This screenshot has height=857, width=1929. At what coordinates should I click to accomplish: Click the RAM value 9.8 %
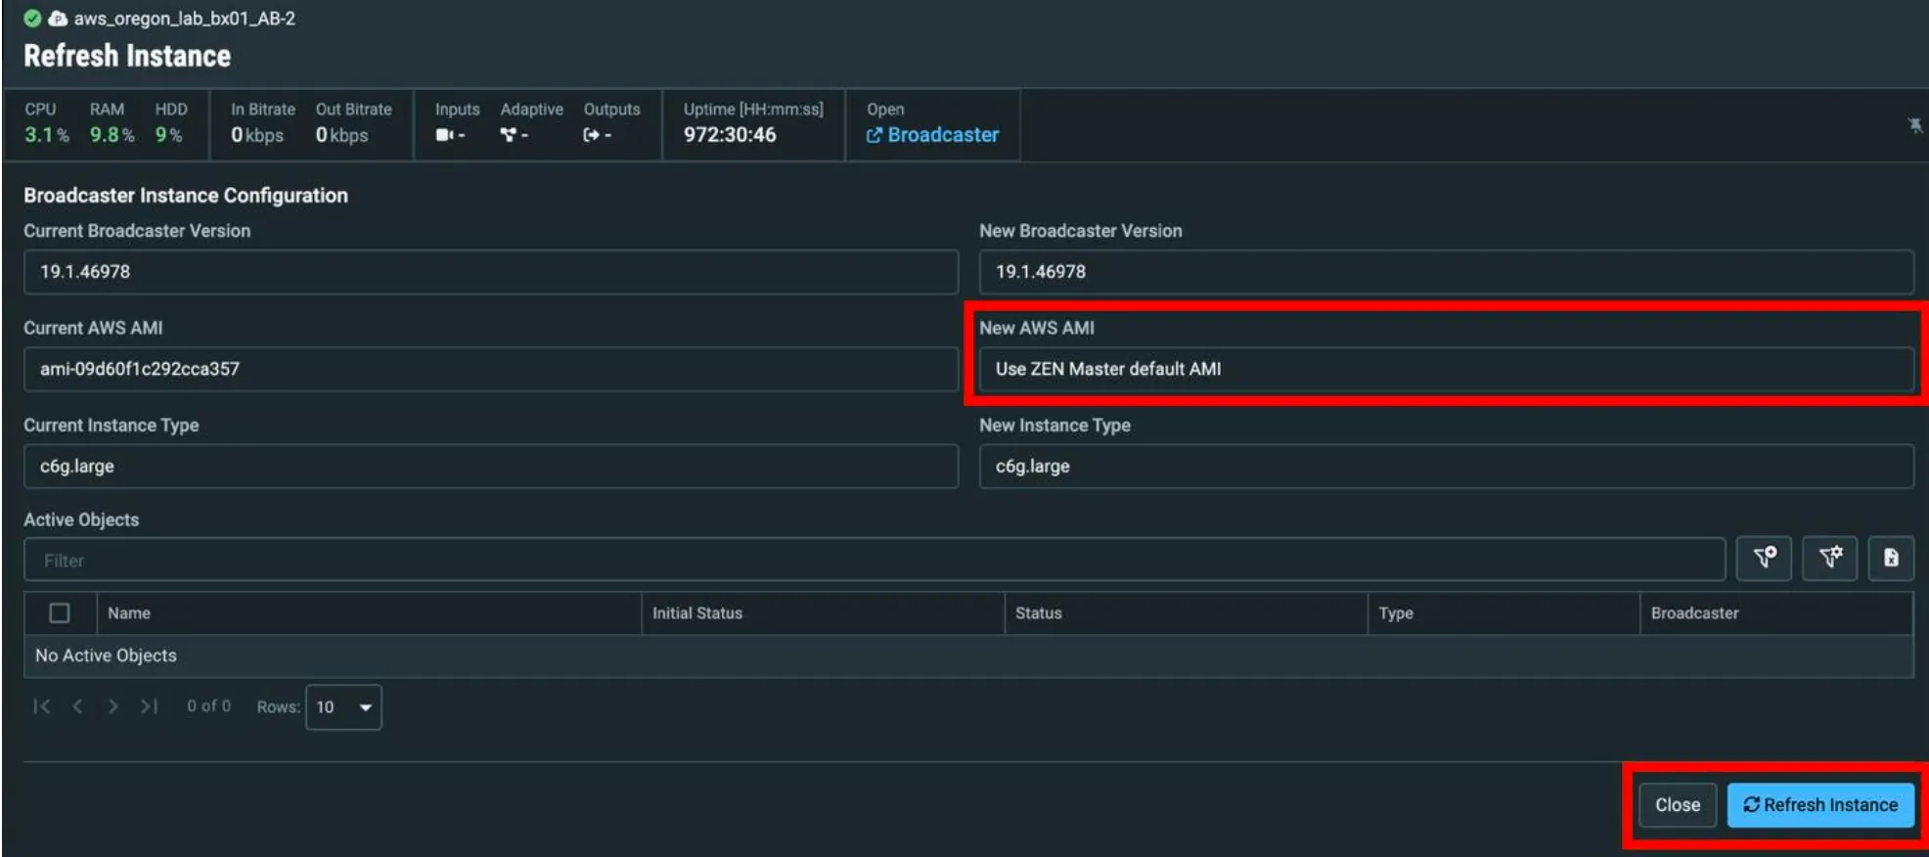(x=112, y=135)
